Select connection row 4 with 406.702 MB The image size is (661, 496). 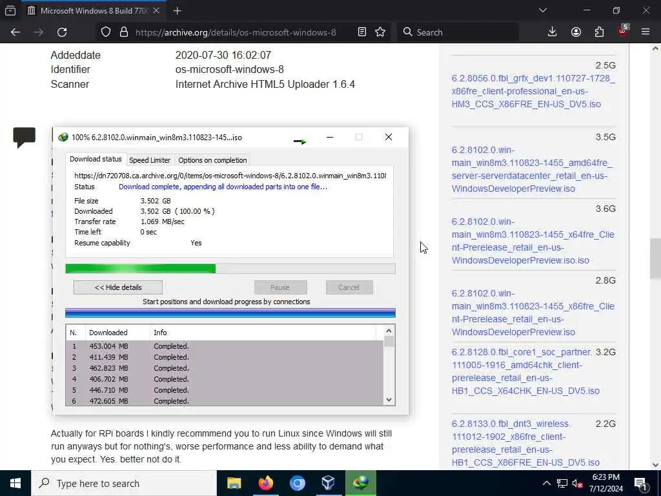click(225, 378)
